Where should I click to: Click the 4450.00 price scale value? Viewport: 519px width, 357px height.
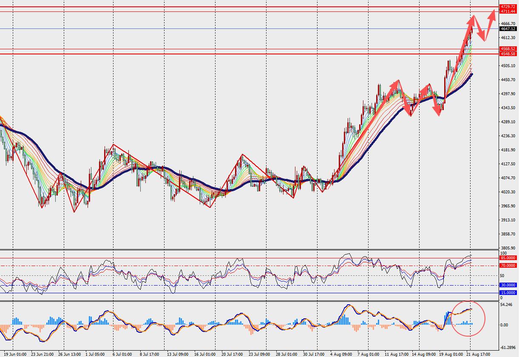(x=508, y=79)
